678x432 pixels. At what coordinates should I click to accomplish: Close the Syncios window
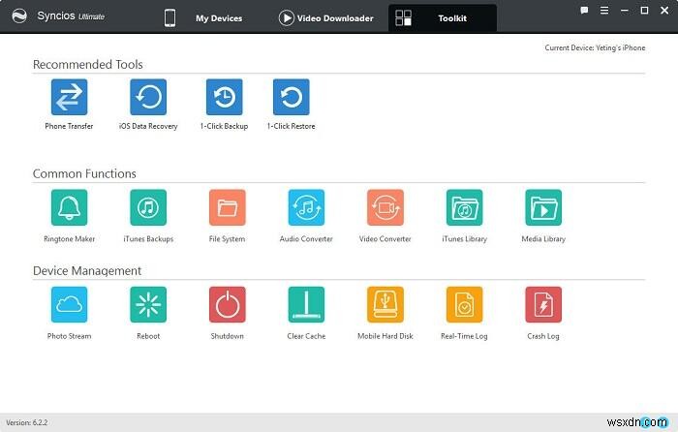click(x=664, y=11)
